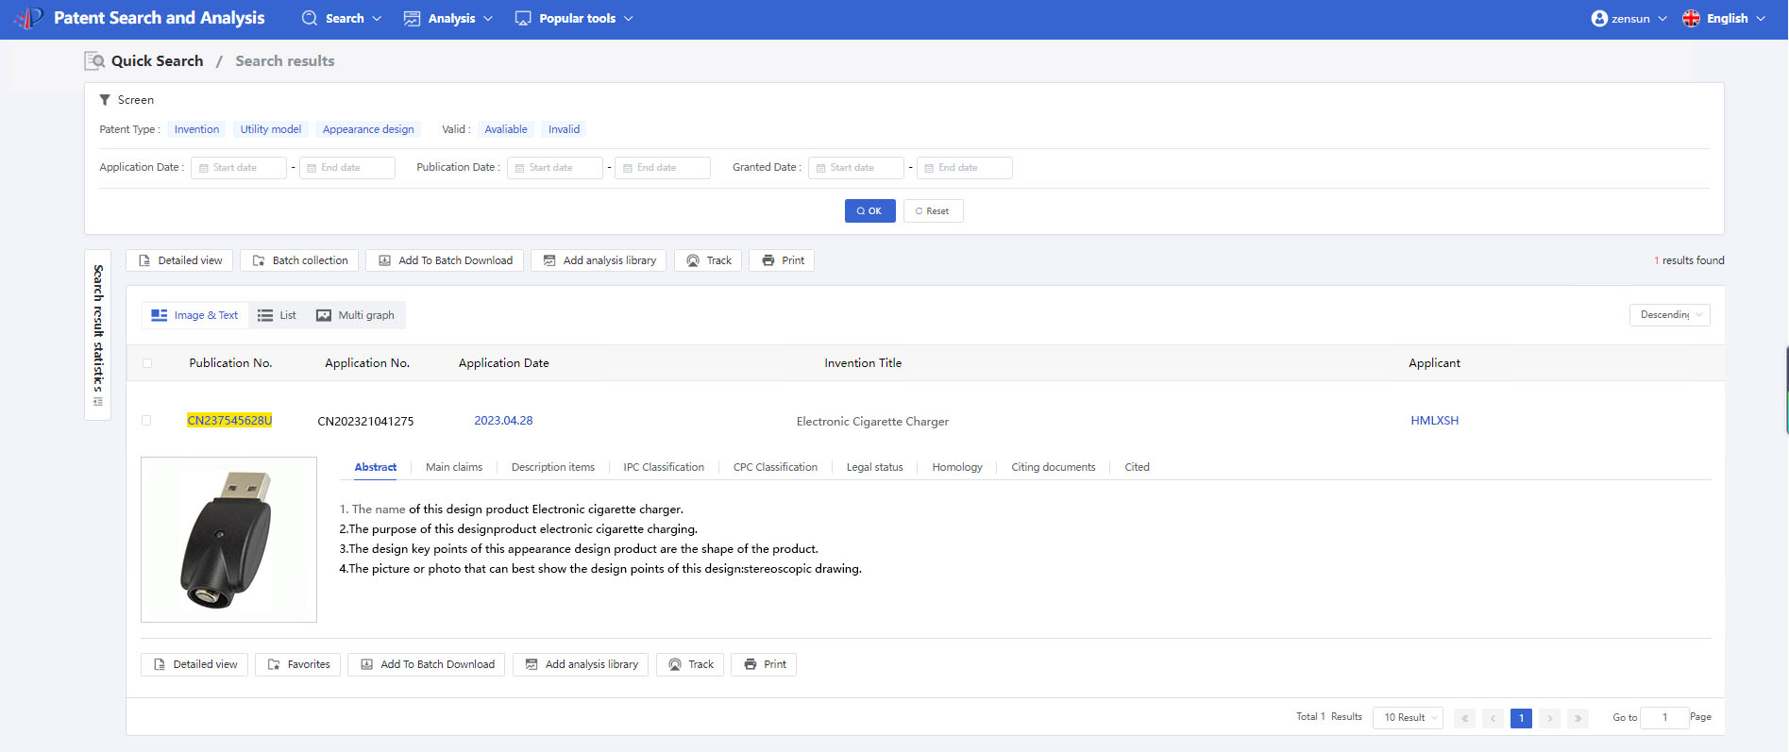Open publication number CN237545628U link
Image resolution: width=1789 pixels, height=752 pixels.
(x=229, y=421)
